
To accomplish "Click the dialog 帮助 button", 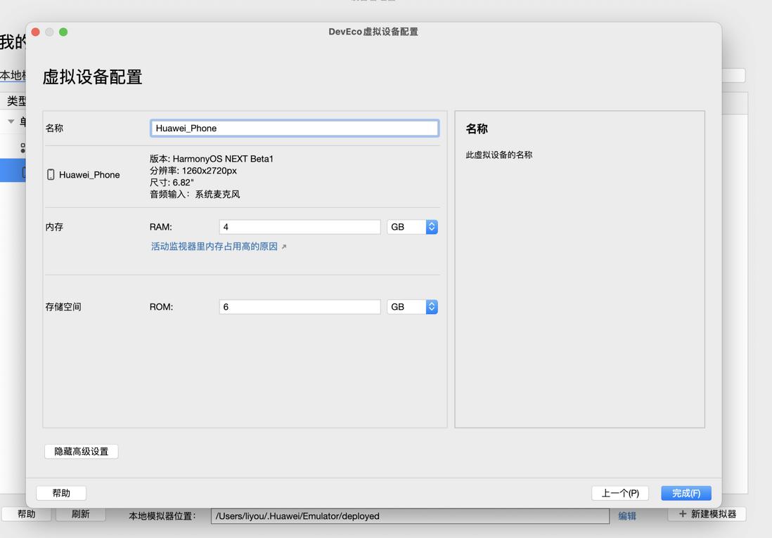I will (62, 493).
